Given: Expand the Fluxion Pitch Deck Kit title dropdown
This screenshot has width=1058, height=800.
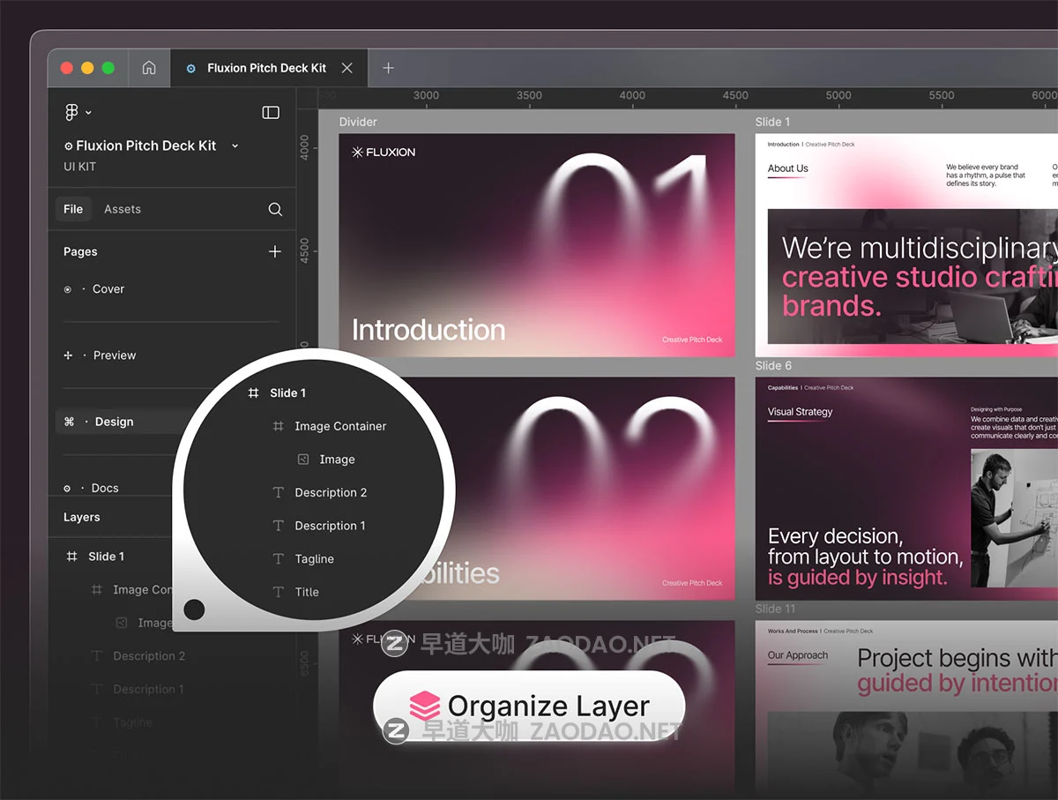Looking at the screenshot, I should click(235, 146).
